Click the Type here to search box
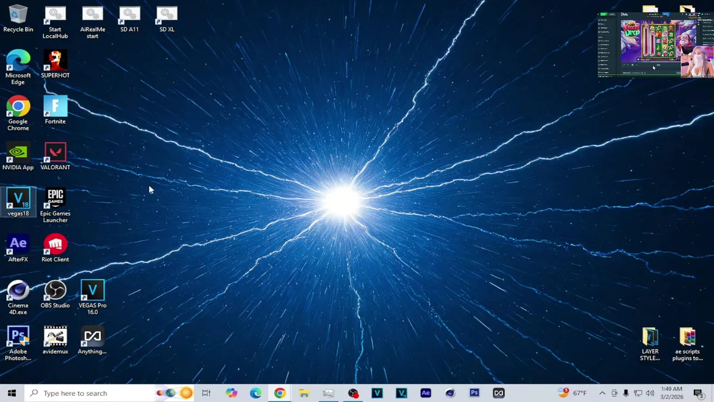This screenshot has height=402, width=714. tap(110, 393)
